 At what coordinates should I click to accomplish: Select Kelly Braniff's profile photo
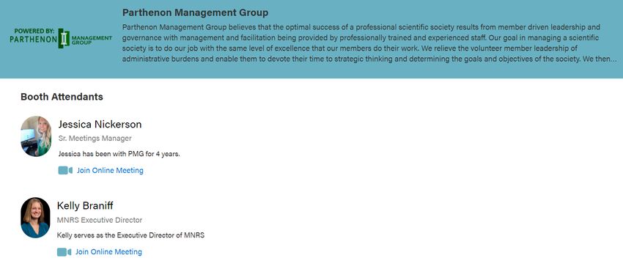[35, 218]
